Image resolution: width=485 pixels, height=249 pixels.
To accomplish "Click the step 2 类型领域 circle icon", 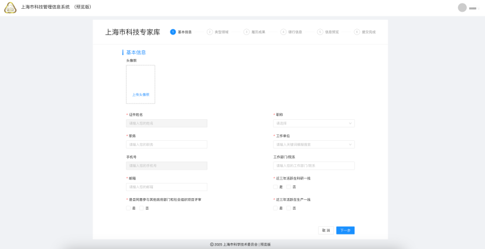I will point(210,32).
